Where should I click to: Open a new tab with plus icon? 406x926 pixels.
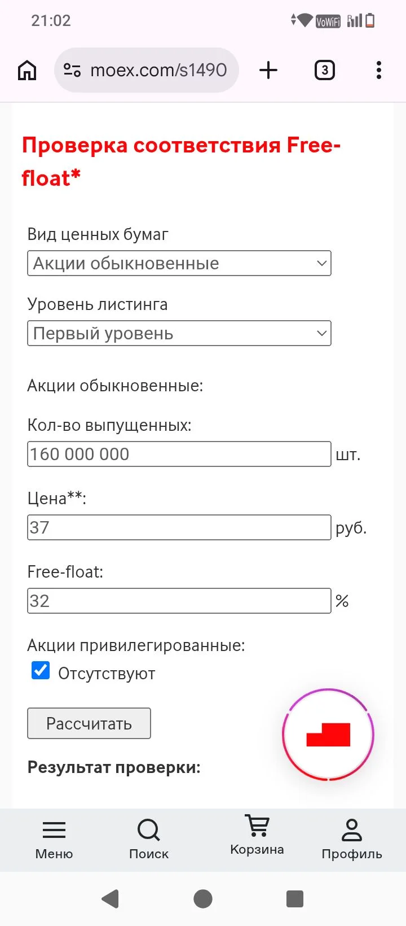tap(268, 70)
